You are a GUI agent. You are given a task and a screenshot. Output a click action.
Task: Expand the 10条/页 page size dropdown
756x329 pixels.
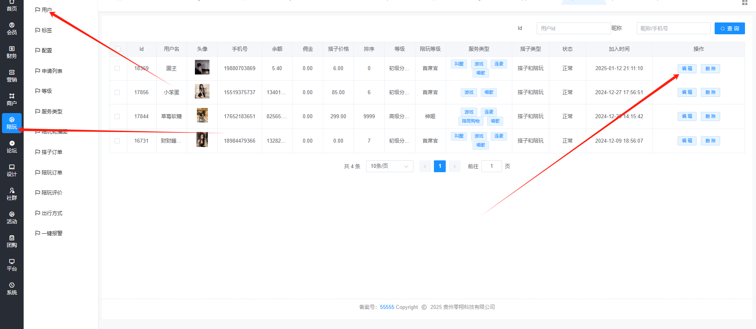tap(389, 166)
